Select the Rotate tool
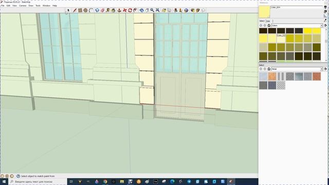The height and width of the screenshot is (185, 329). click(130, 10)
